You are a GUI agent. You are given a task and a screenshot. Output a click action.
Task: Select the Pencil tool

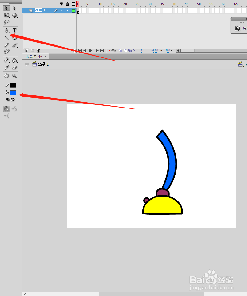6,45
